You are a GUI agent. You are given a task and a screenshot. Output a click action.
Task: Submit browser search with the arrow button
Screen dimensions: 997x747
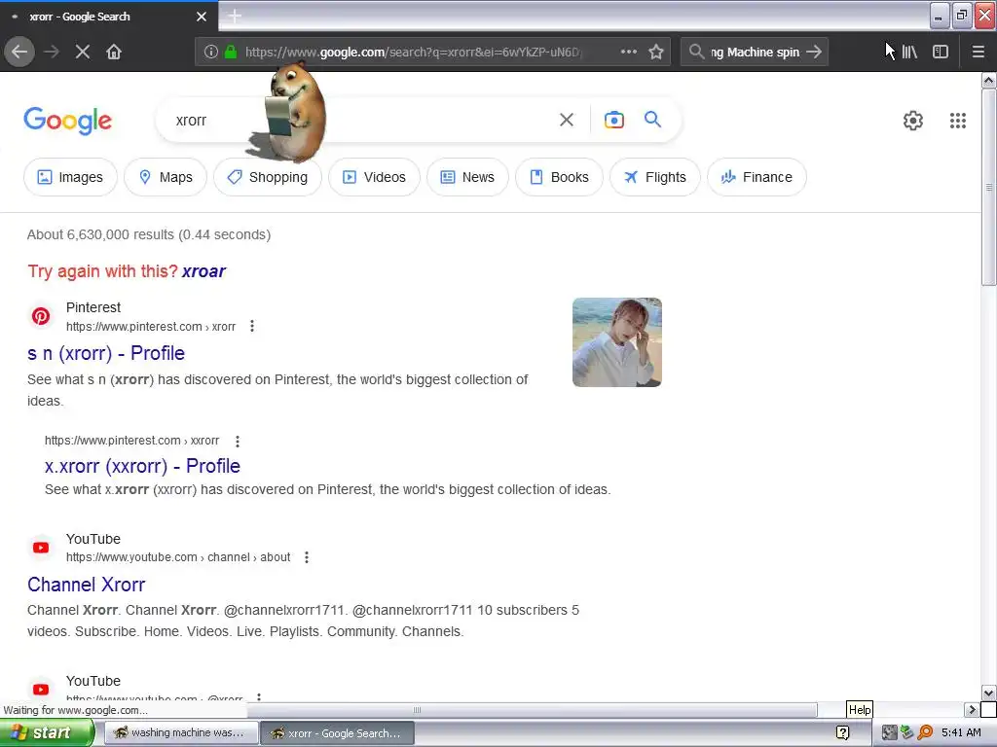point(814,52)
